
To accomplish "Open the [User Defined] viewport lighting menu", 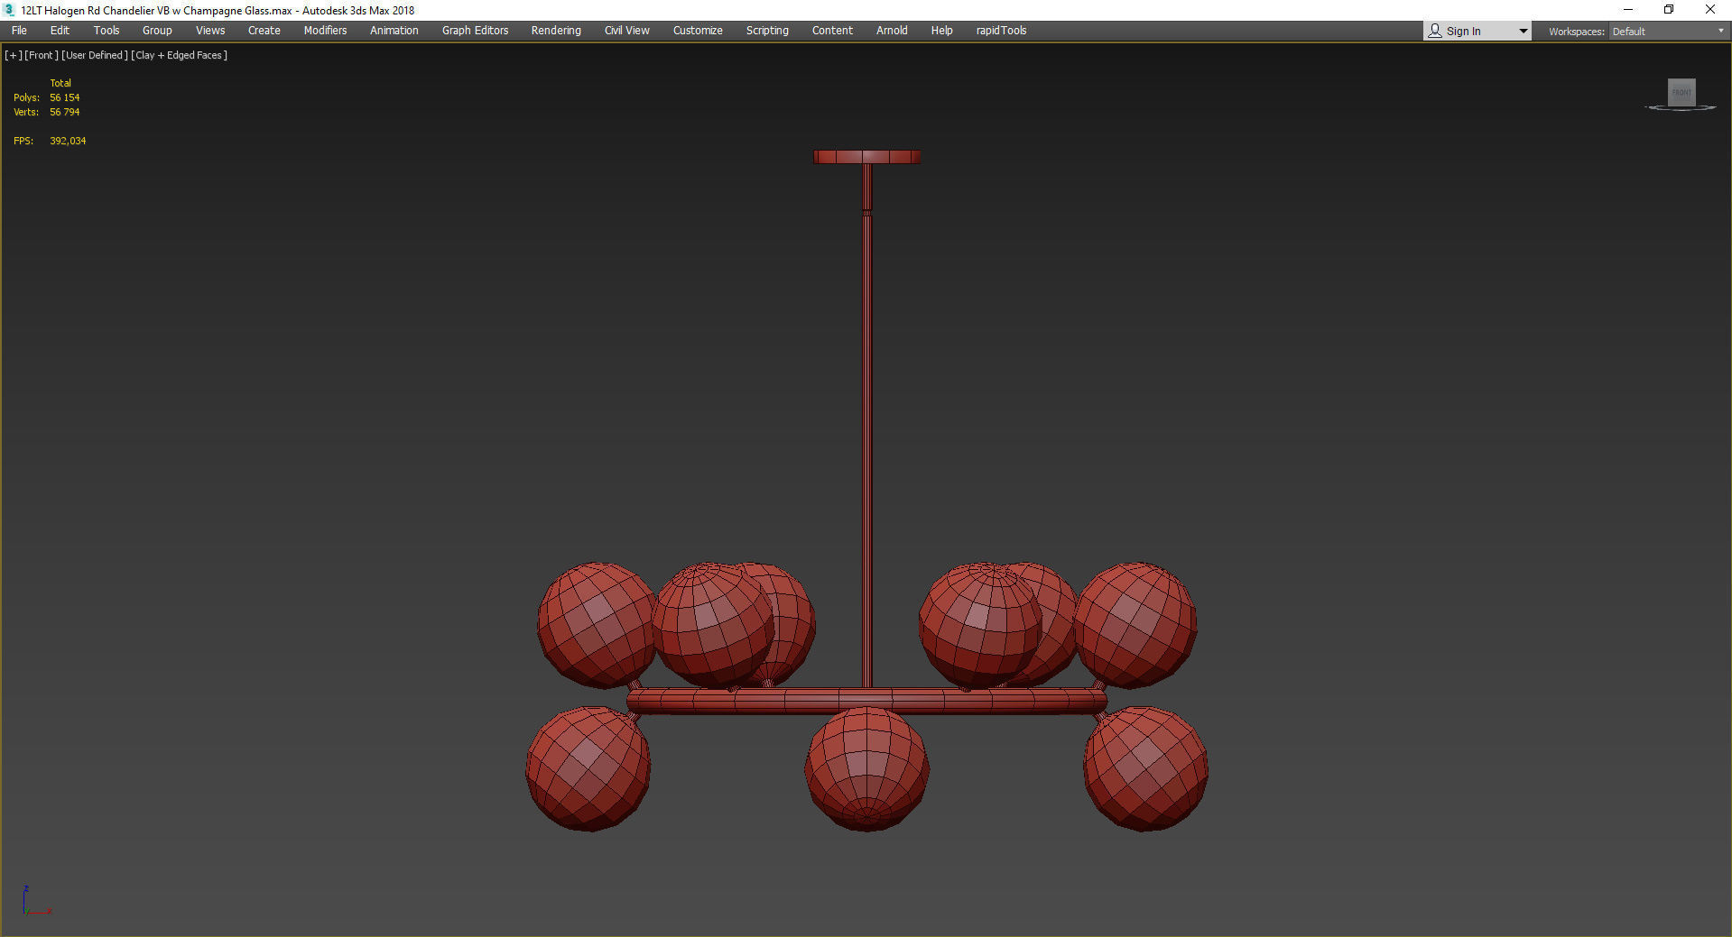I will (x=95, y=55).
